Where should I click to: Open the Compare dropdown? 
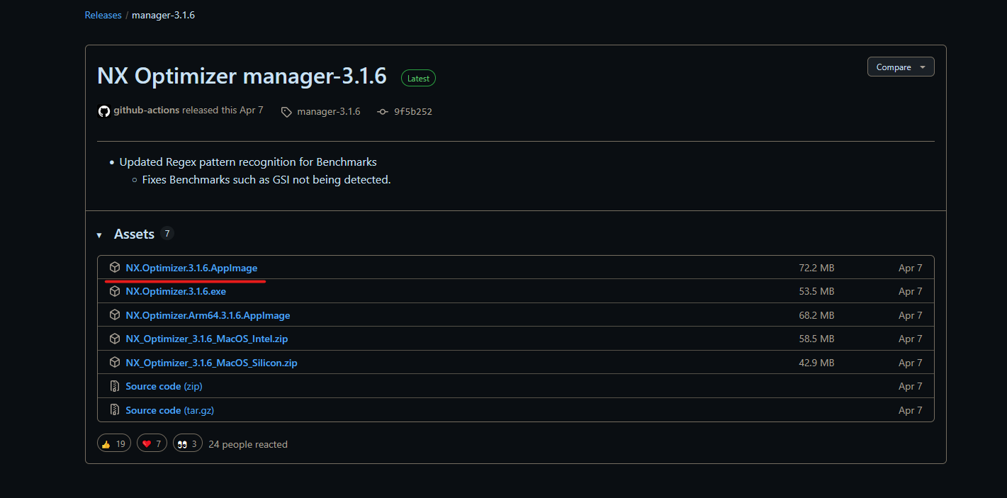point(900,67)
